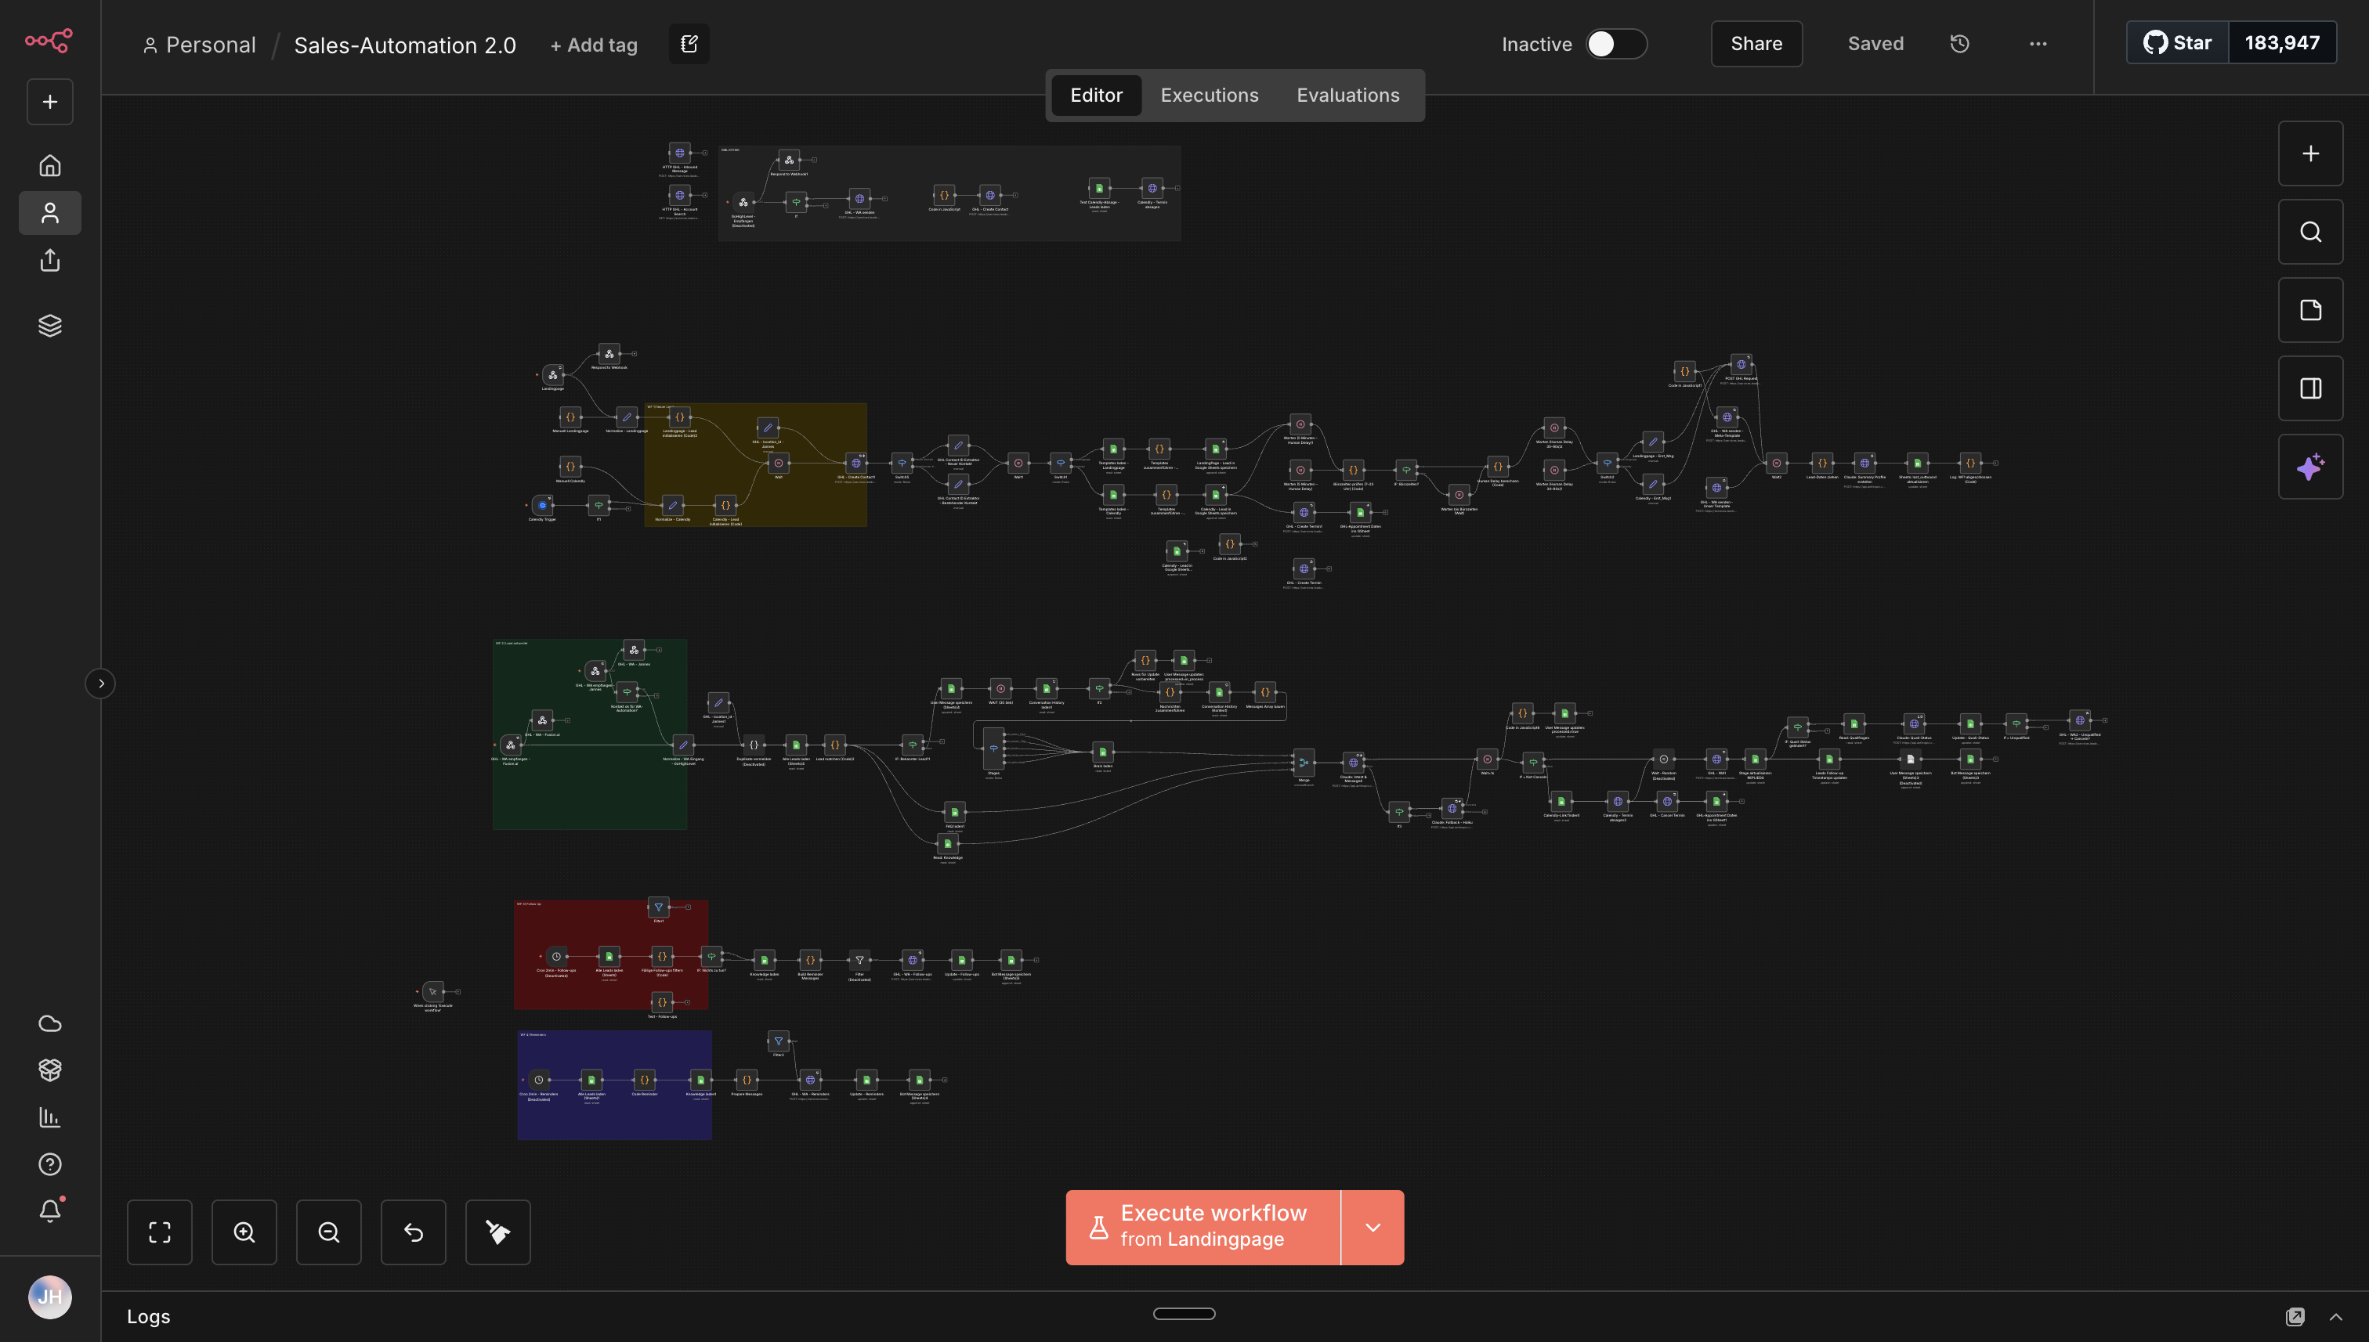Viewport: 2369px width, 1342px height.
Task: Open the workflow version history
Action: coord(1959,43)
